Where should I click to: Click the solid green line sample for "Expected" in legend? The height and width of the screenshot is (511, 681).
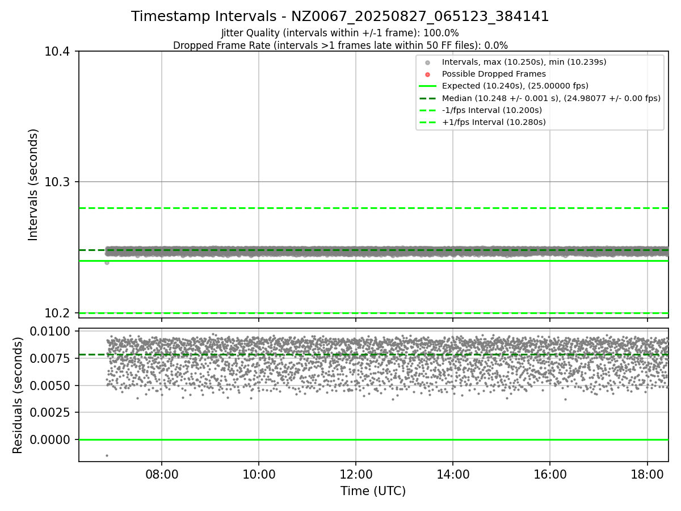(428, 86)
